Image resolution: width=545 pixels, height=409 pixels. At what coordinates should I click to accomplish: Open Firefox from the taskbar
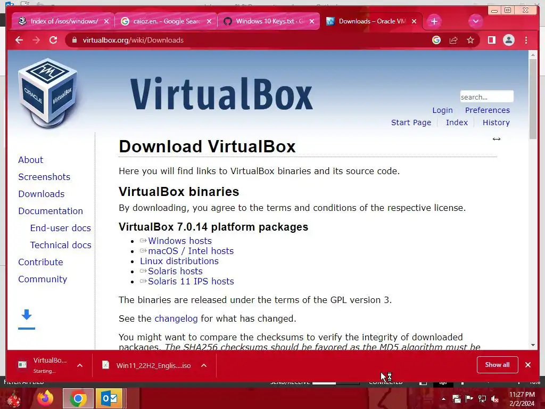pos(45,398)
